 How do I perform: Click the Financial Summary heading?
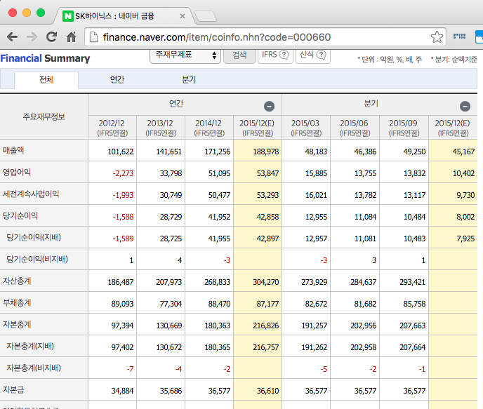click(45, 58)
